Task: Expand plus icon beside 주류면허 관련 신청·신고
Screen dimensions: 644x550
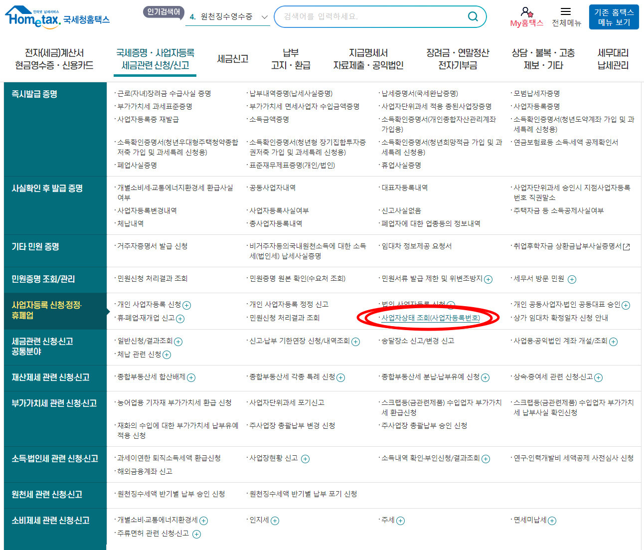Action: (x=197, y=534)
